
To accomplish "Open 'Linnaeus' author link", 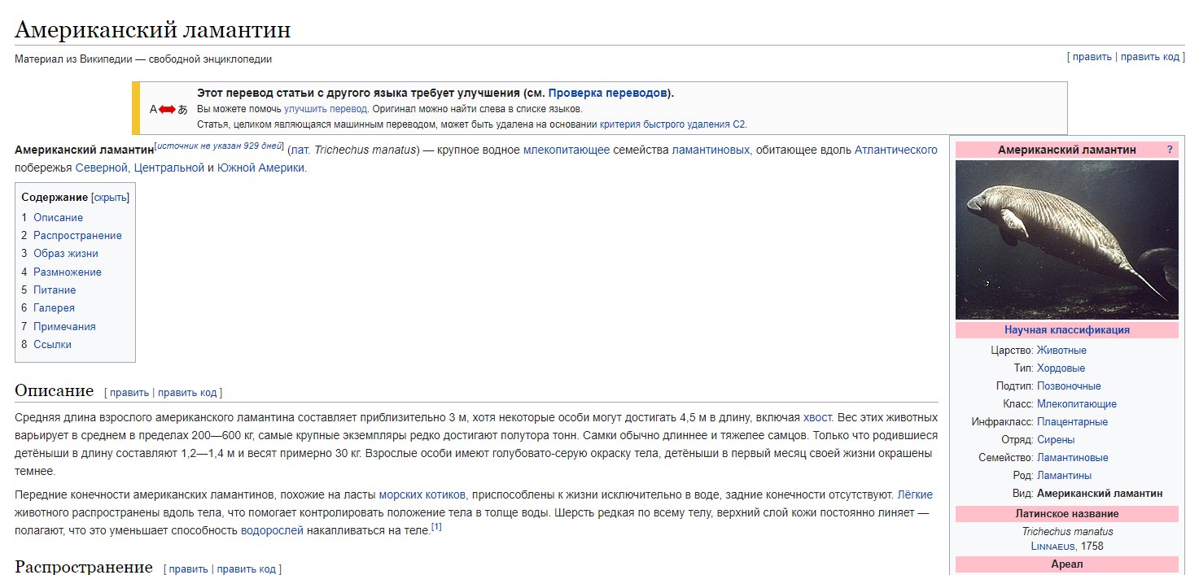I will 1052,547.
